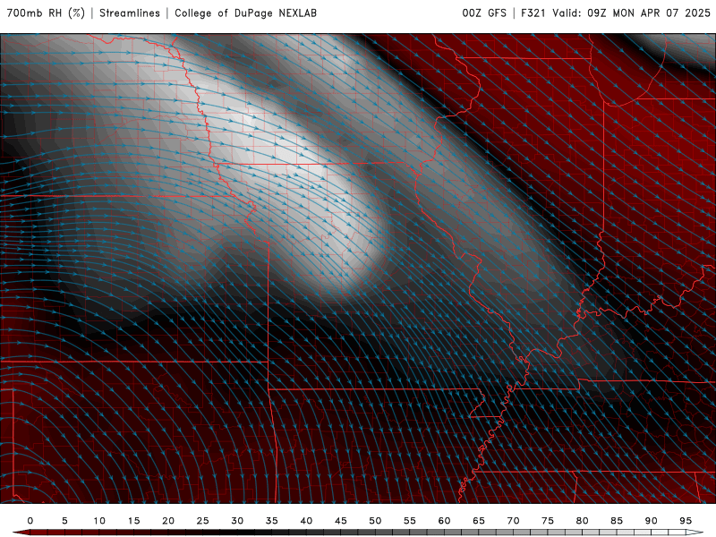Screen dimensions: 716x537
Task: Click the "45" label on the color scale
Action: [341, 521]
